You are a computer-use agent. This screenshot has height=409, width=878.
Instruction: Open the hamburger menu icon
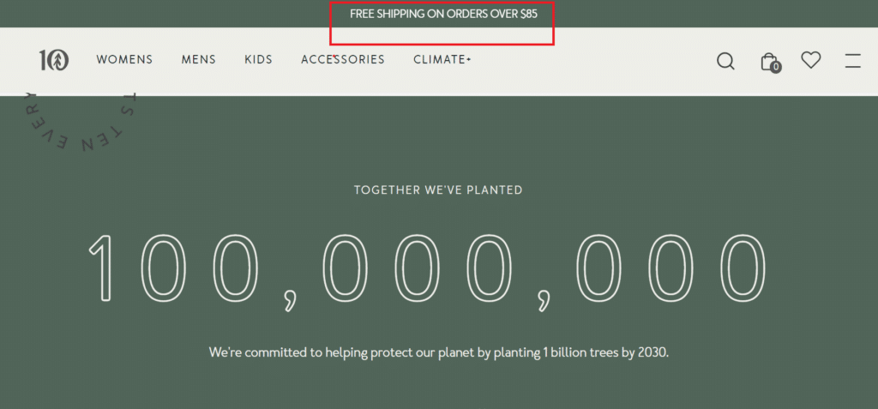[x=852, y=61]
